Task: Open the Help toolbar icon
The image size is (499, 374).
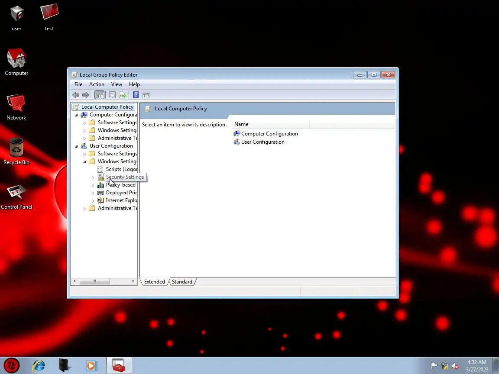Action: pyautogui.click(x=136, y=95)
